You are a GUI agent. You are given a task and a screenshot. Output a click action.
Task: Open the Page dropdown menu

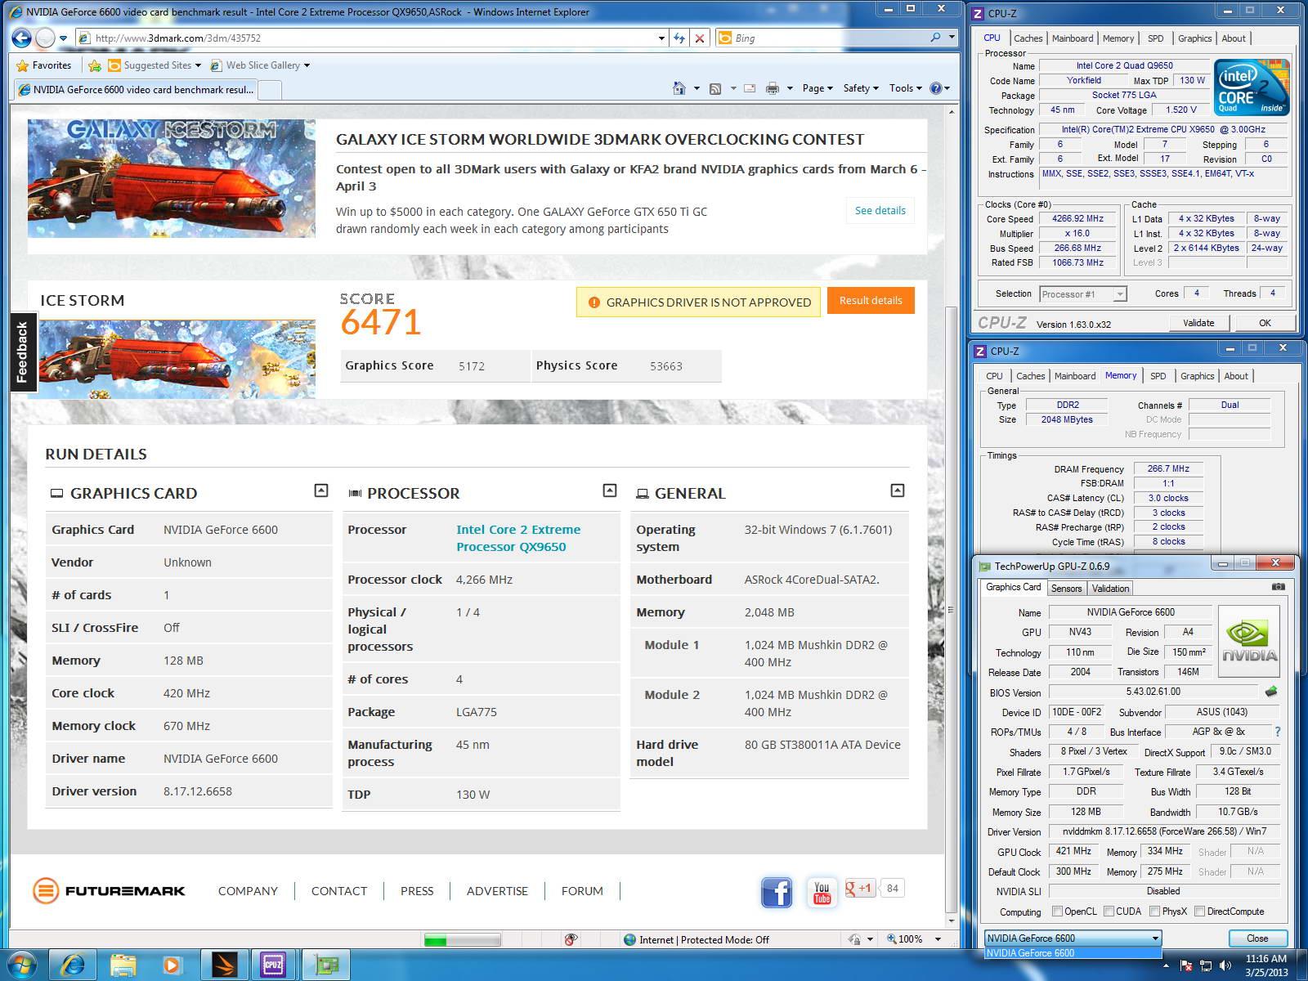[x=817, y=88]
